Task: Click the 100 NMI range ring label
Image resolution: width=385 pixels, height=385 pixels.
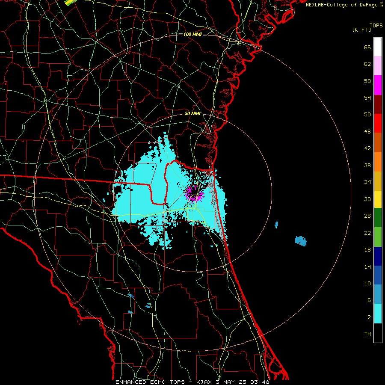Action: click(192, 34)
